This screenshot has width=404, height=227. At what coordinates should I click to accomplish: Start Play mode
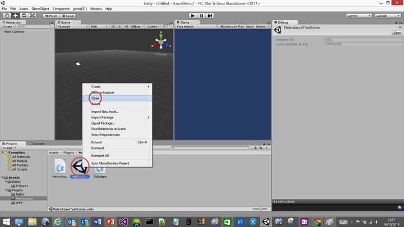(192, 16)
